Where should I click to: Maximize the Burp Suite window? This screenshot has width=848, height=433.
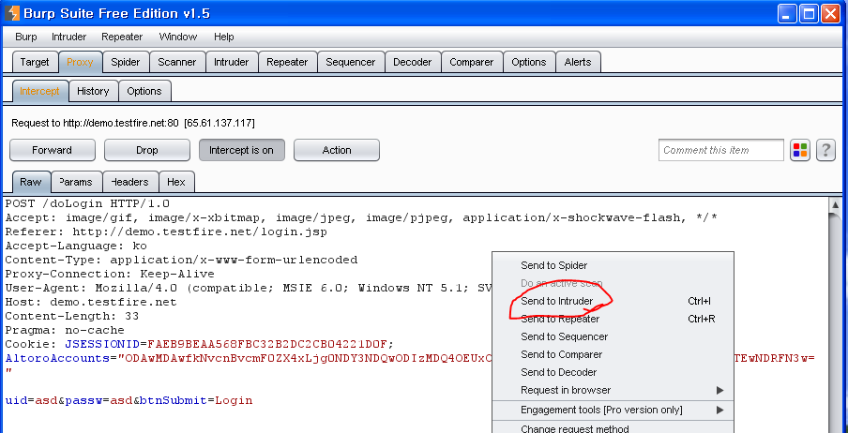click(809, 13)
